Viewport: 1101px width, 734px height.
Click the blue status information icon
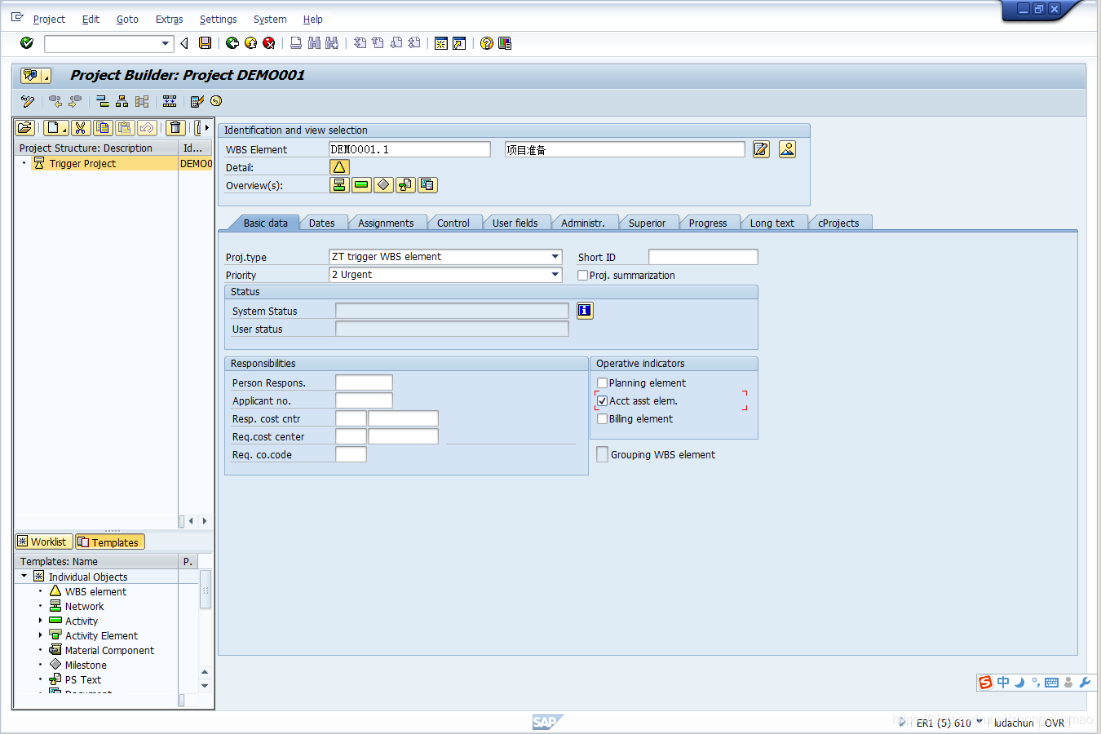(585, 311)
